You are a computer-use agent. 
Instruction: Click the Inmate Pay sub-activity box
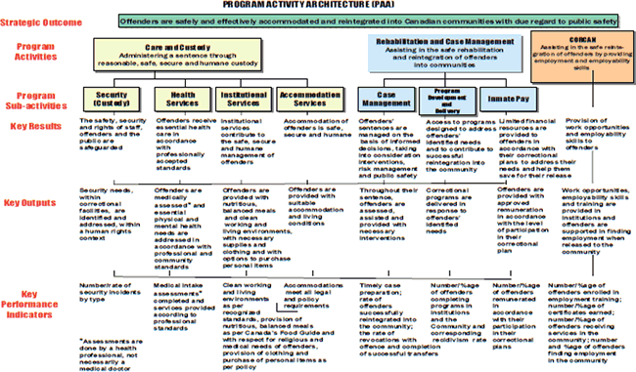point(509,99)
